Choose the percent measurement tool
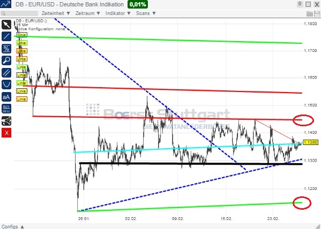This screenshot has height=229, width=321. click(6, 49)
